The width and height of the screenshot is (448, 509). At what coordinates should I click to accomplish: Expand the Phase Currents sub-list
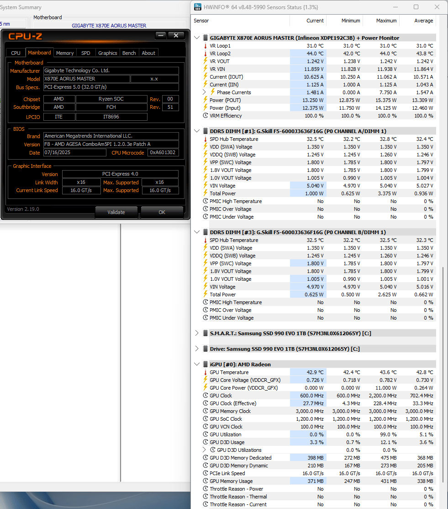(204, 92)
